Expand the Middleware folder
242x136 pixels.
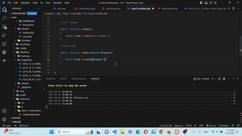(x=29, y=21)
